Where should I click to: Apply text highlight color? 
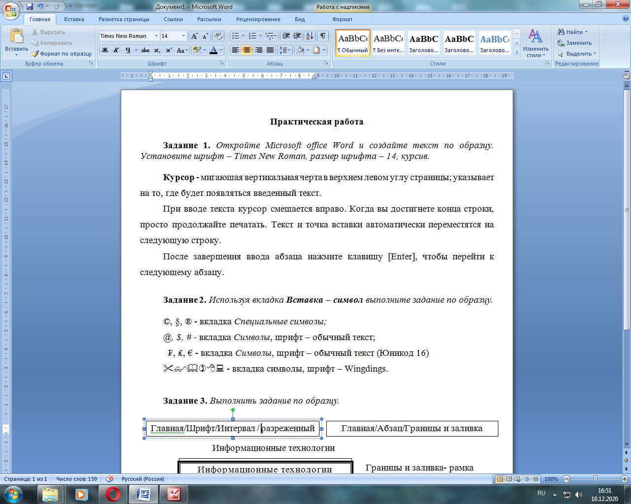click(197, 50)
